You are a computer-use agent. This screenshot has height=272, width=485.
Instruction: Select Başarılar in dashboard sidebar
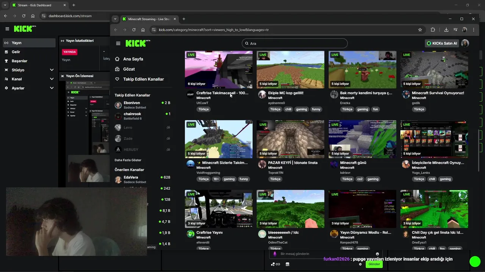[29, 61]
